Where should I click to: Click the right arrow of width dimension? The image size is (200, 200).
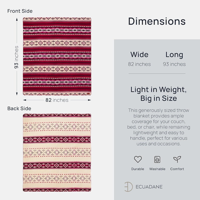89,100
